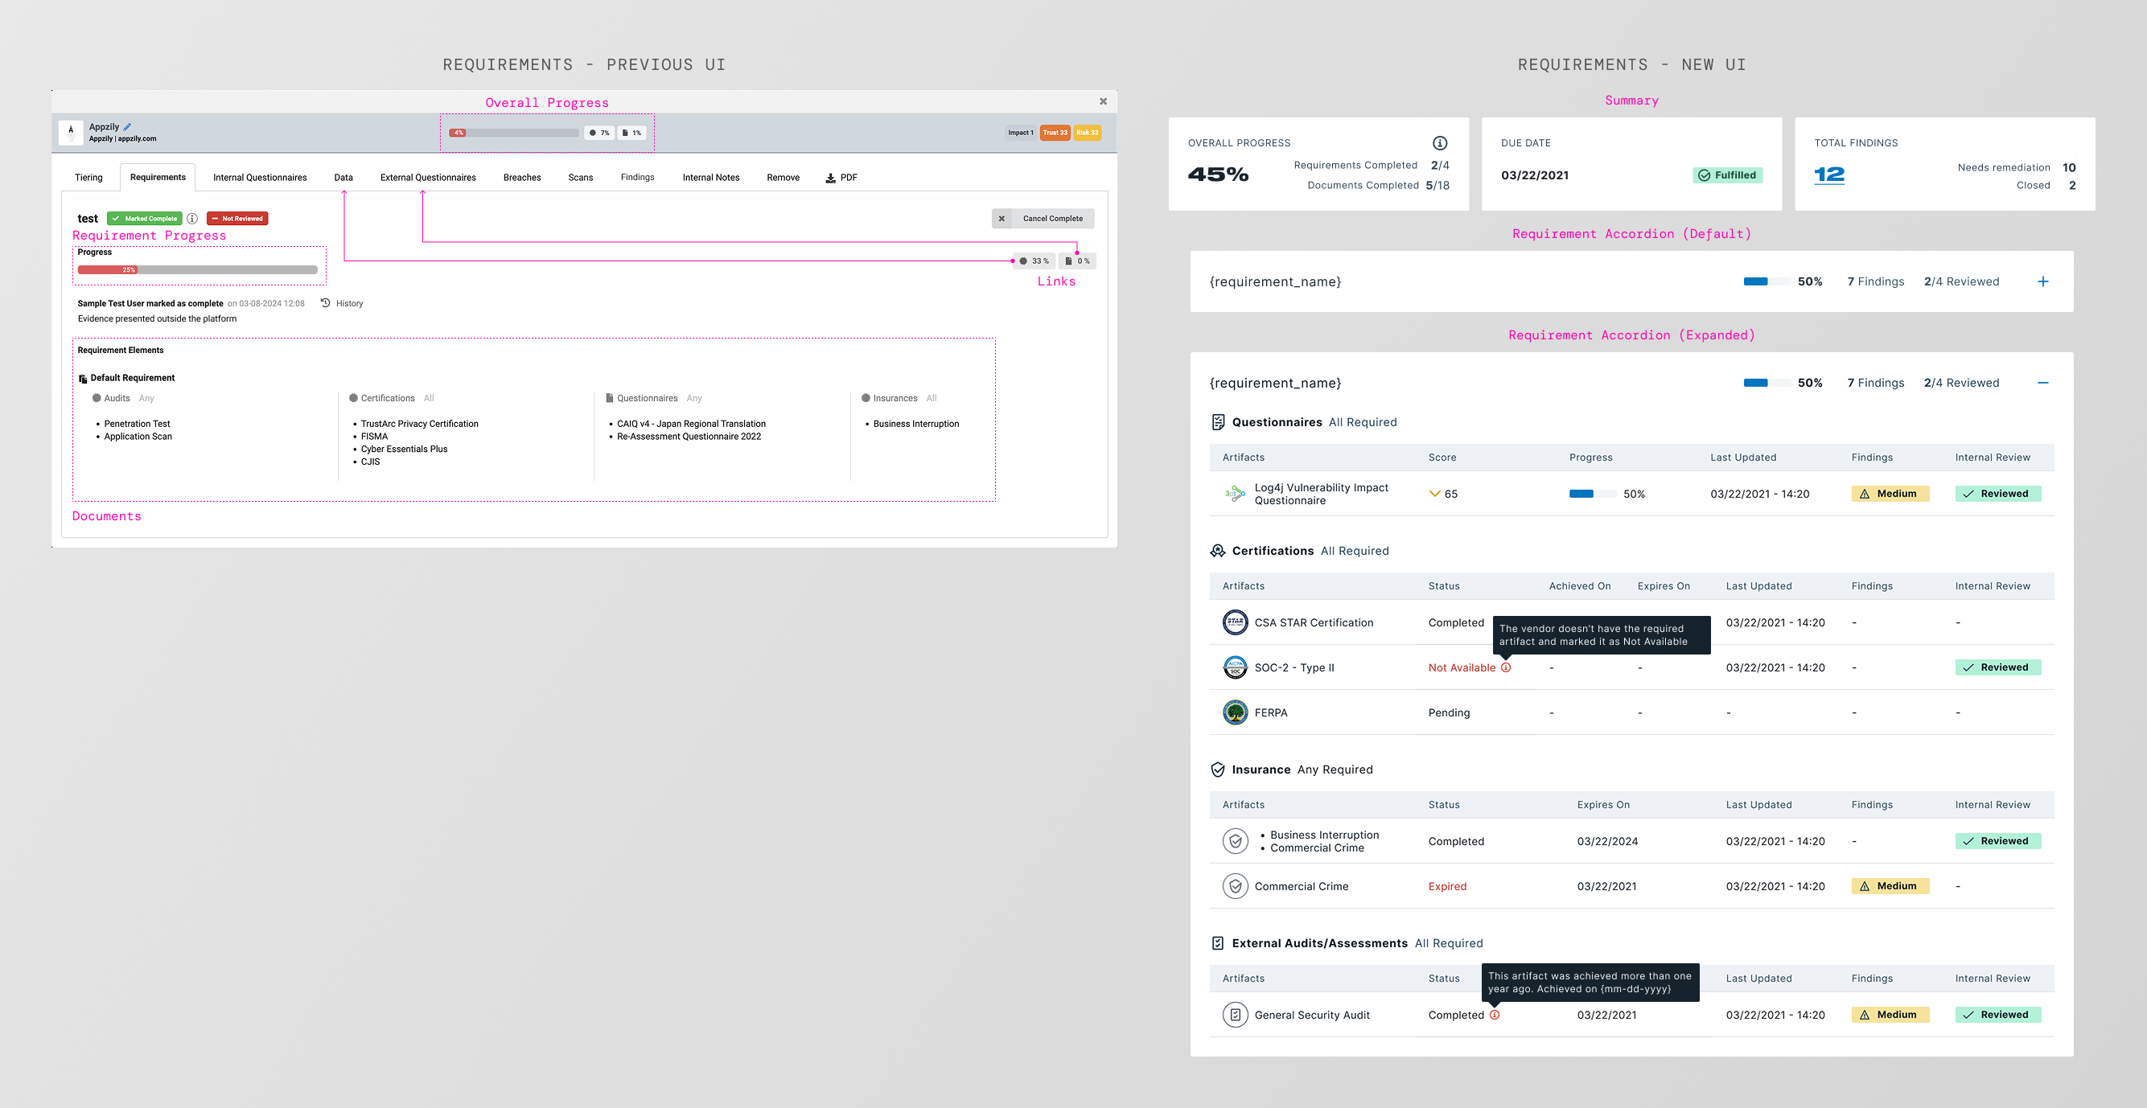The image size is (2147, 1108).
Task: Click the General Security Audit clipboard icon
Action: pos(1236,1015)
